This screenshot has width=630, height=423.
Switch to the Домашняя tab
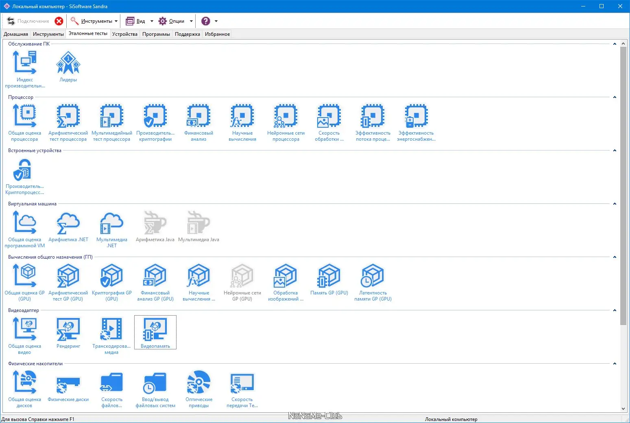click(x=16, y=34)
